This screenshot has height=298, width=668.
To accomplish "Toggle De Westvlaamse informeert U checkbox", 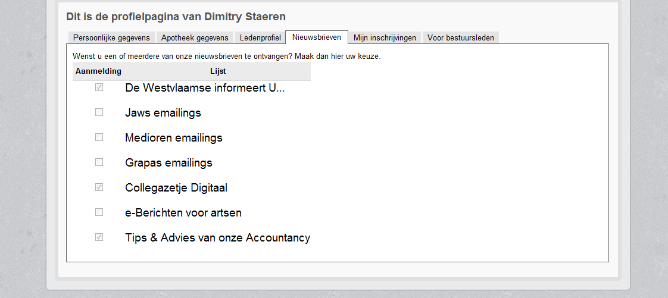I will 99,87.
